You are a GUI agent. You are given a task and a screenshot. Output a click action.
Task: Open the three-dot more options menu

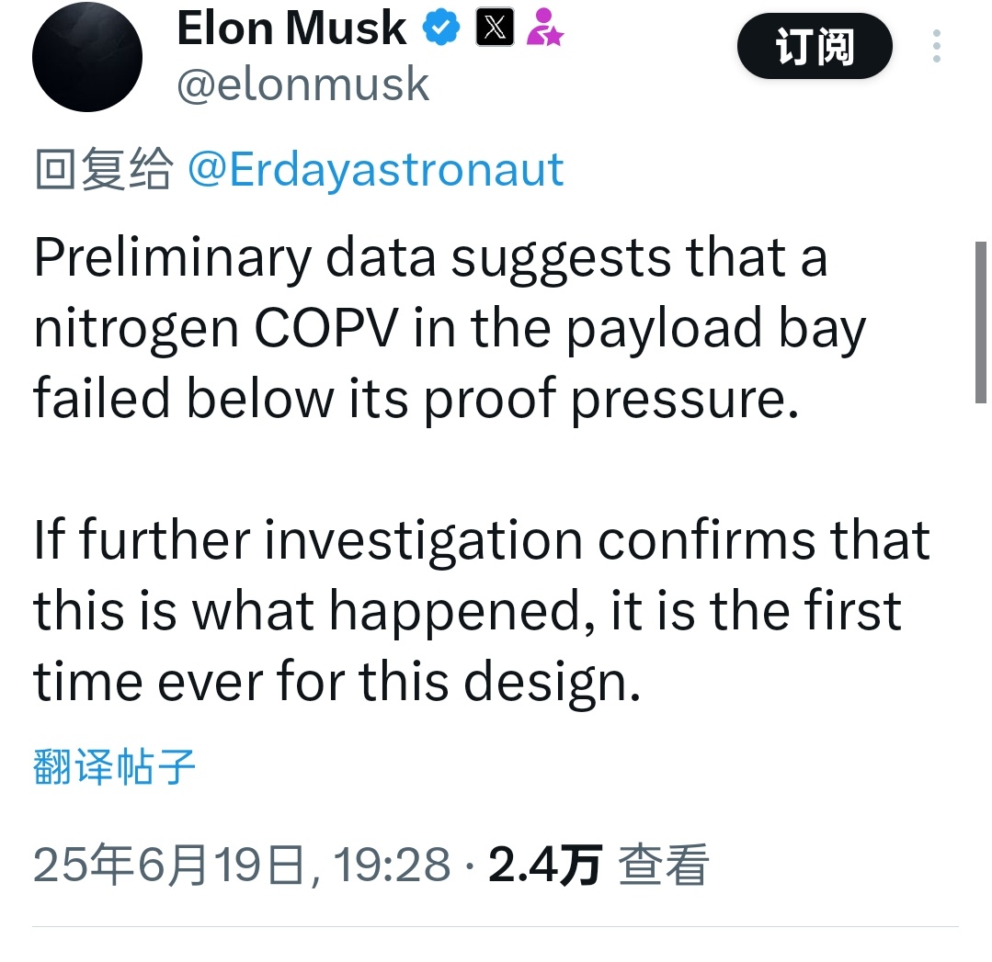pyautogui.click(x=937, y=46)
